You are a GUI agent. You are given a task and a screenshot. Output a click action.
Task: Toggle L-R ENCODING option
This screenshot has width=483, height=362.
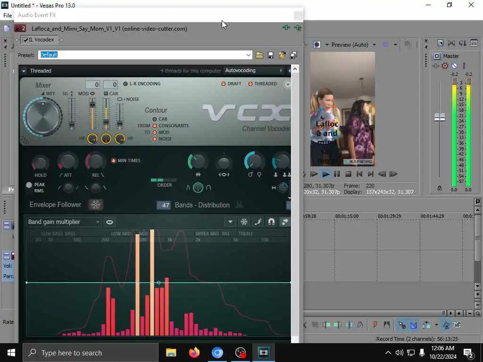tap(125, 84)
